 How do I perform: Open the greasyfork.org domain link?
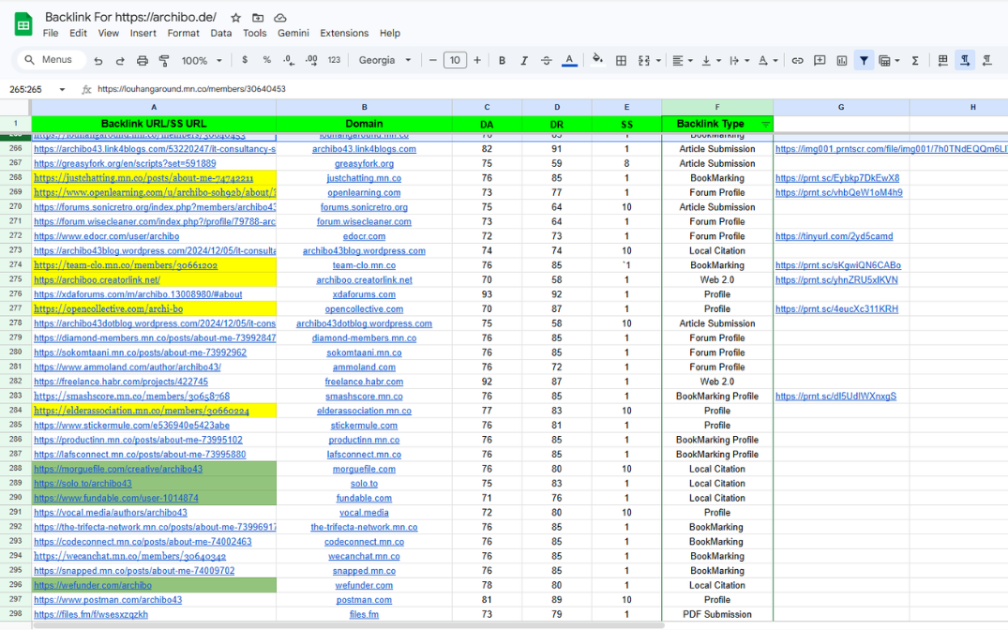point(364,163)
